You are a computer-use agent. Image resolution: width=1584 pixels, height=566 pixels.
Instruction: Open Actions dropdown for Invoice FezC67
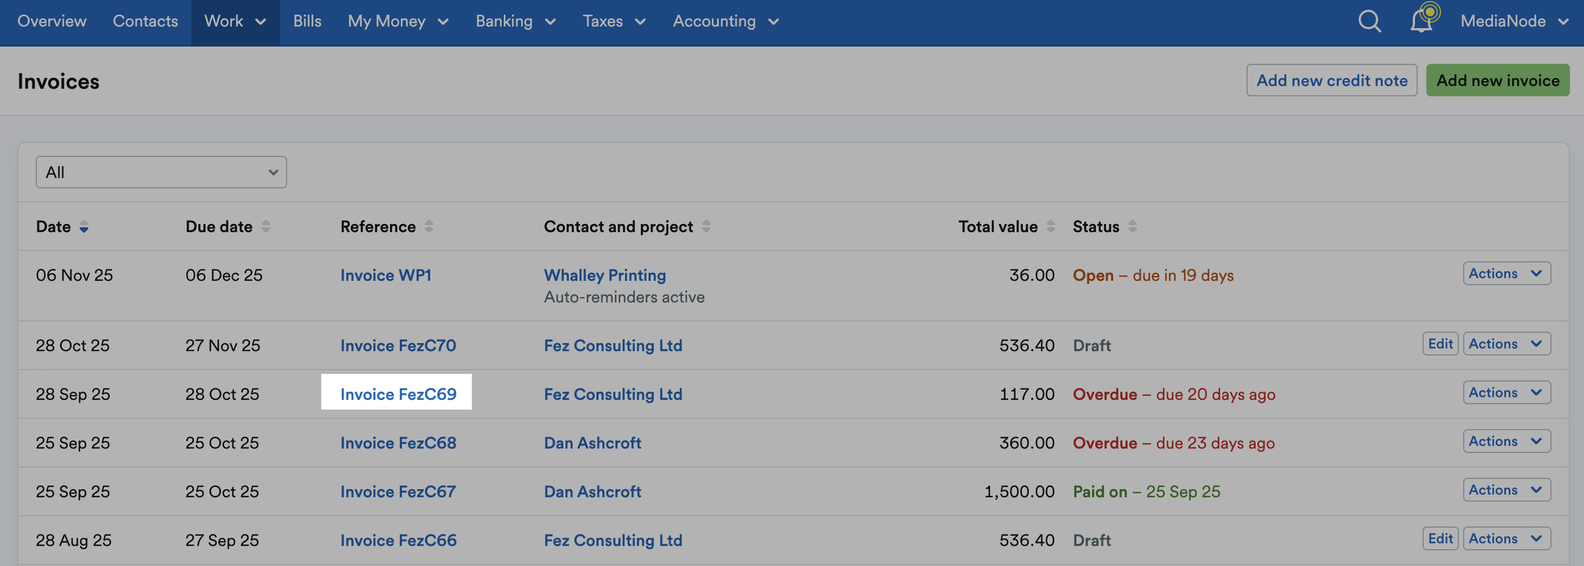point(1507,490)
